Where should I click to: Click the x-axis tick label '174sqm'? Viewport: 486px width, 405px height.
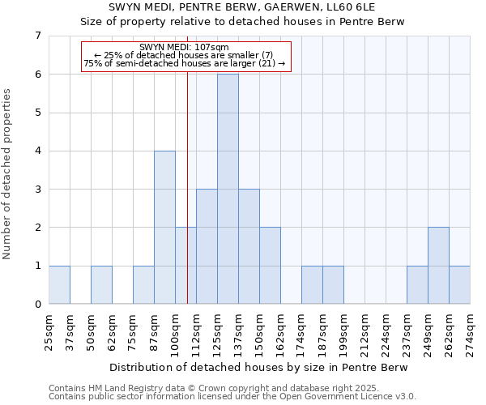pos(302,335)
